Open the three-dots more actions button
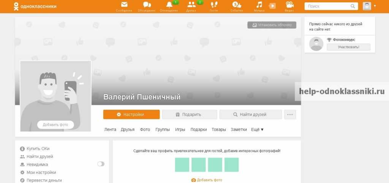The width and height of the screenshot is (389, 183). pos(290,115)
